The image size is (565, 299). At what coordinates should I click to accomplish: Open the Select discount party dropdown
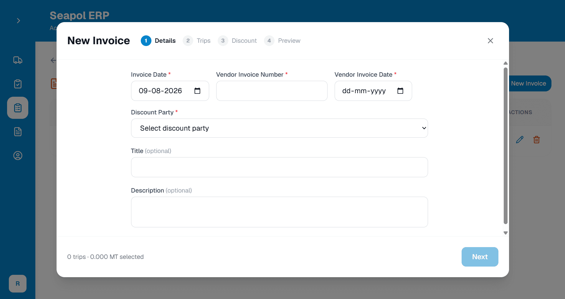[x=279, y=128]
